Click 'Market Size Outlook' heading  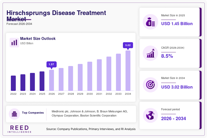(38, 39)
